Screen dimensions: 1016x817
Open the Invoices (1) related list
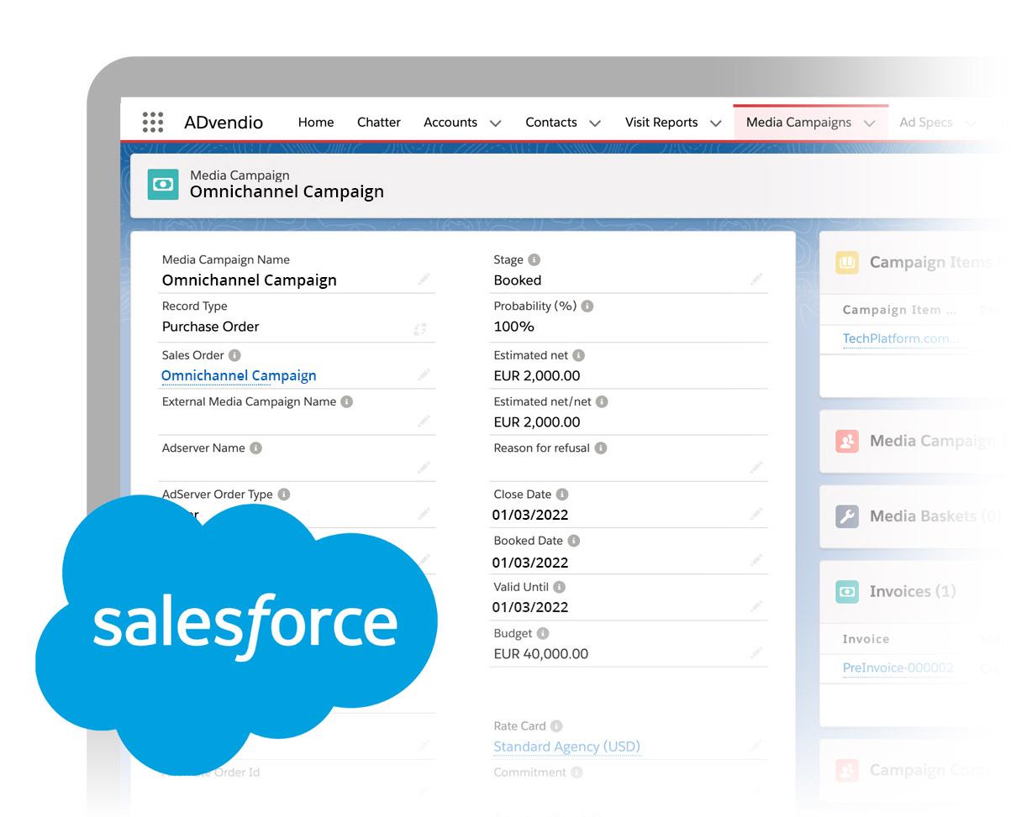tap(913, 592)
